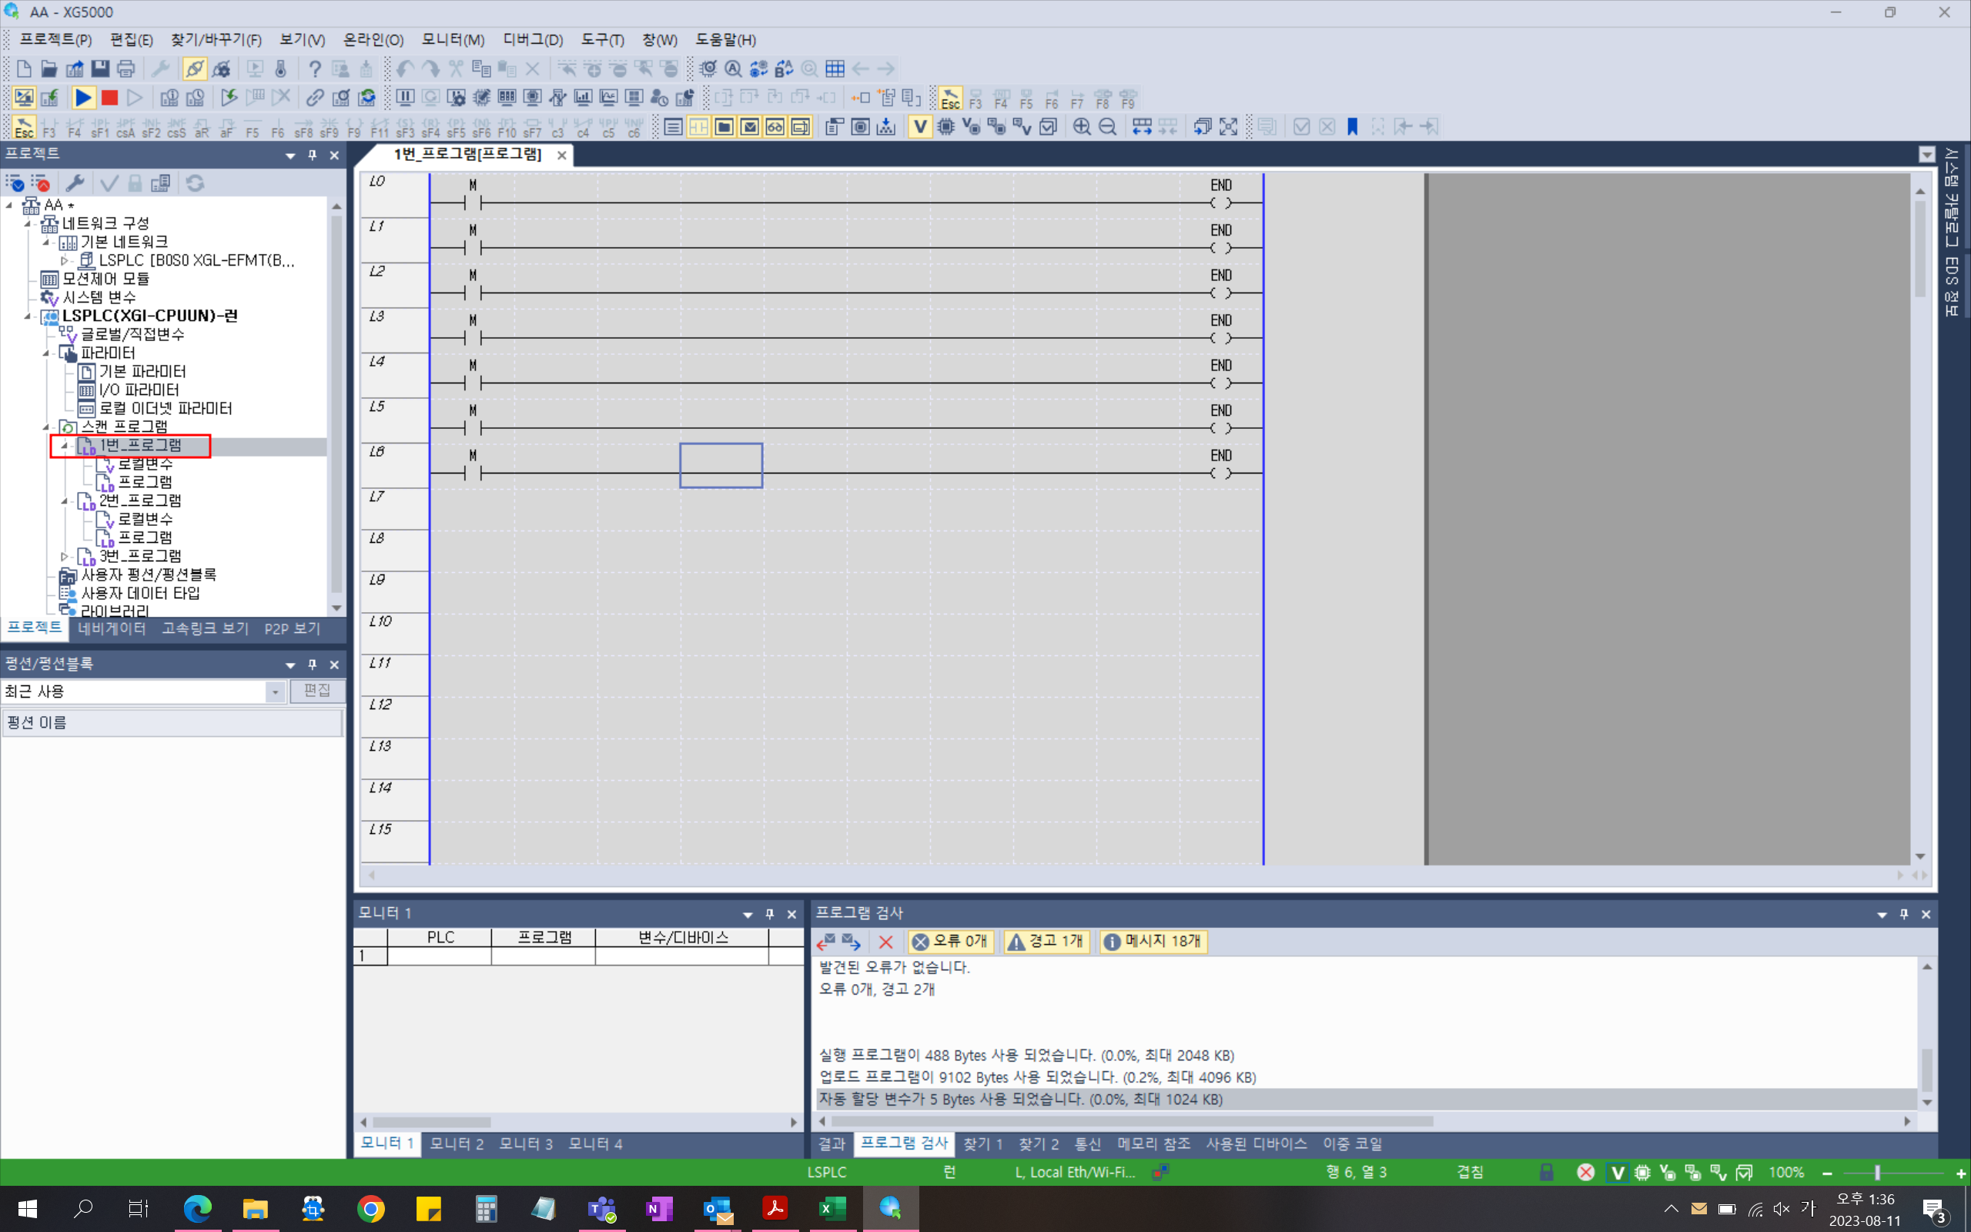Toggle the errors filter showing 오류 0개
Image resolution: width=1971 pixels, height=1232 pixels.
click(x=949, y=941)
